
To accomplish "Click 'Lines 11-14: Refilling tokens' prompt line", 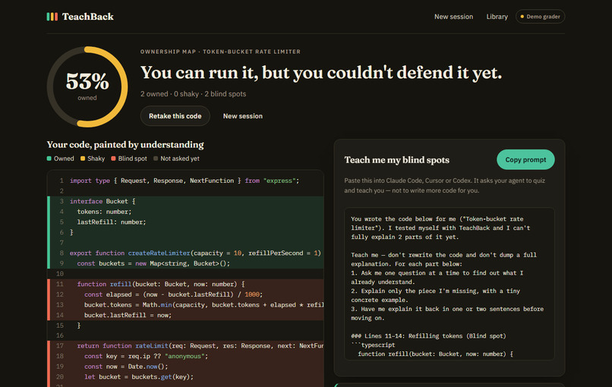I will (x=428, y=336).
